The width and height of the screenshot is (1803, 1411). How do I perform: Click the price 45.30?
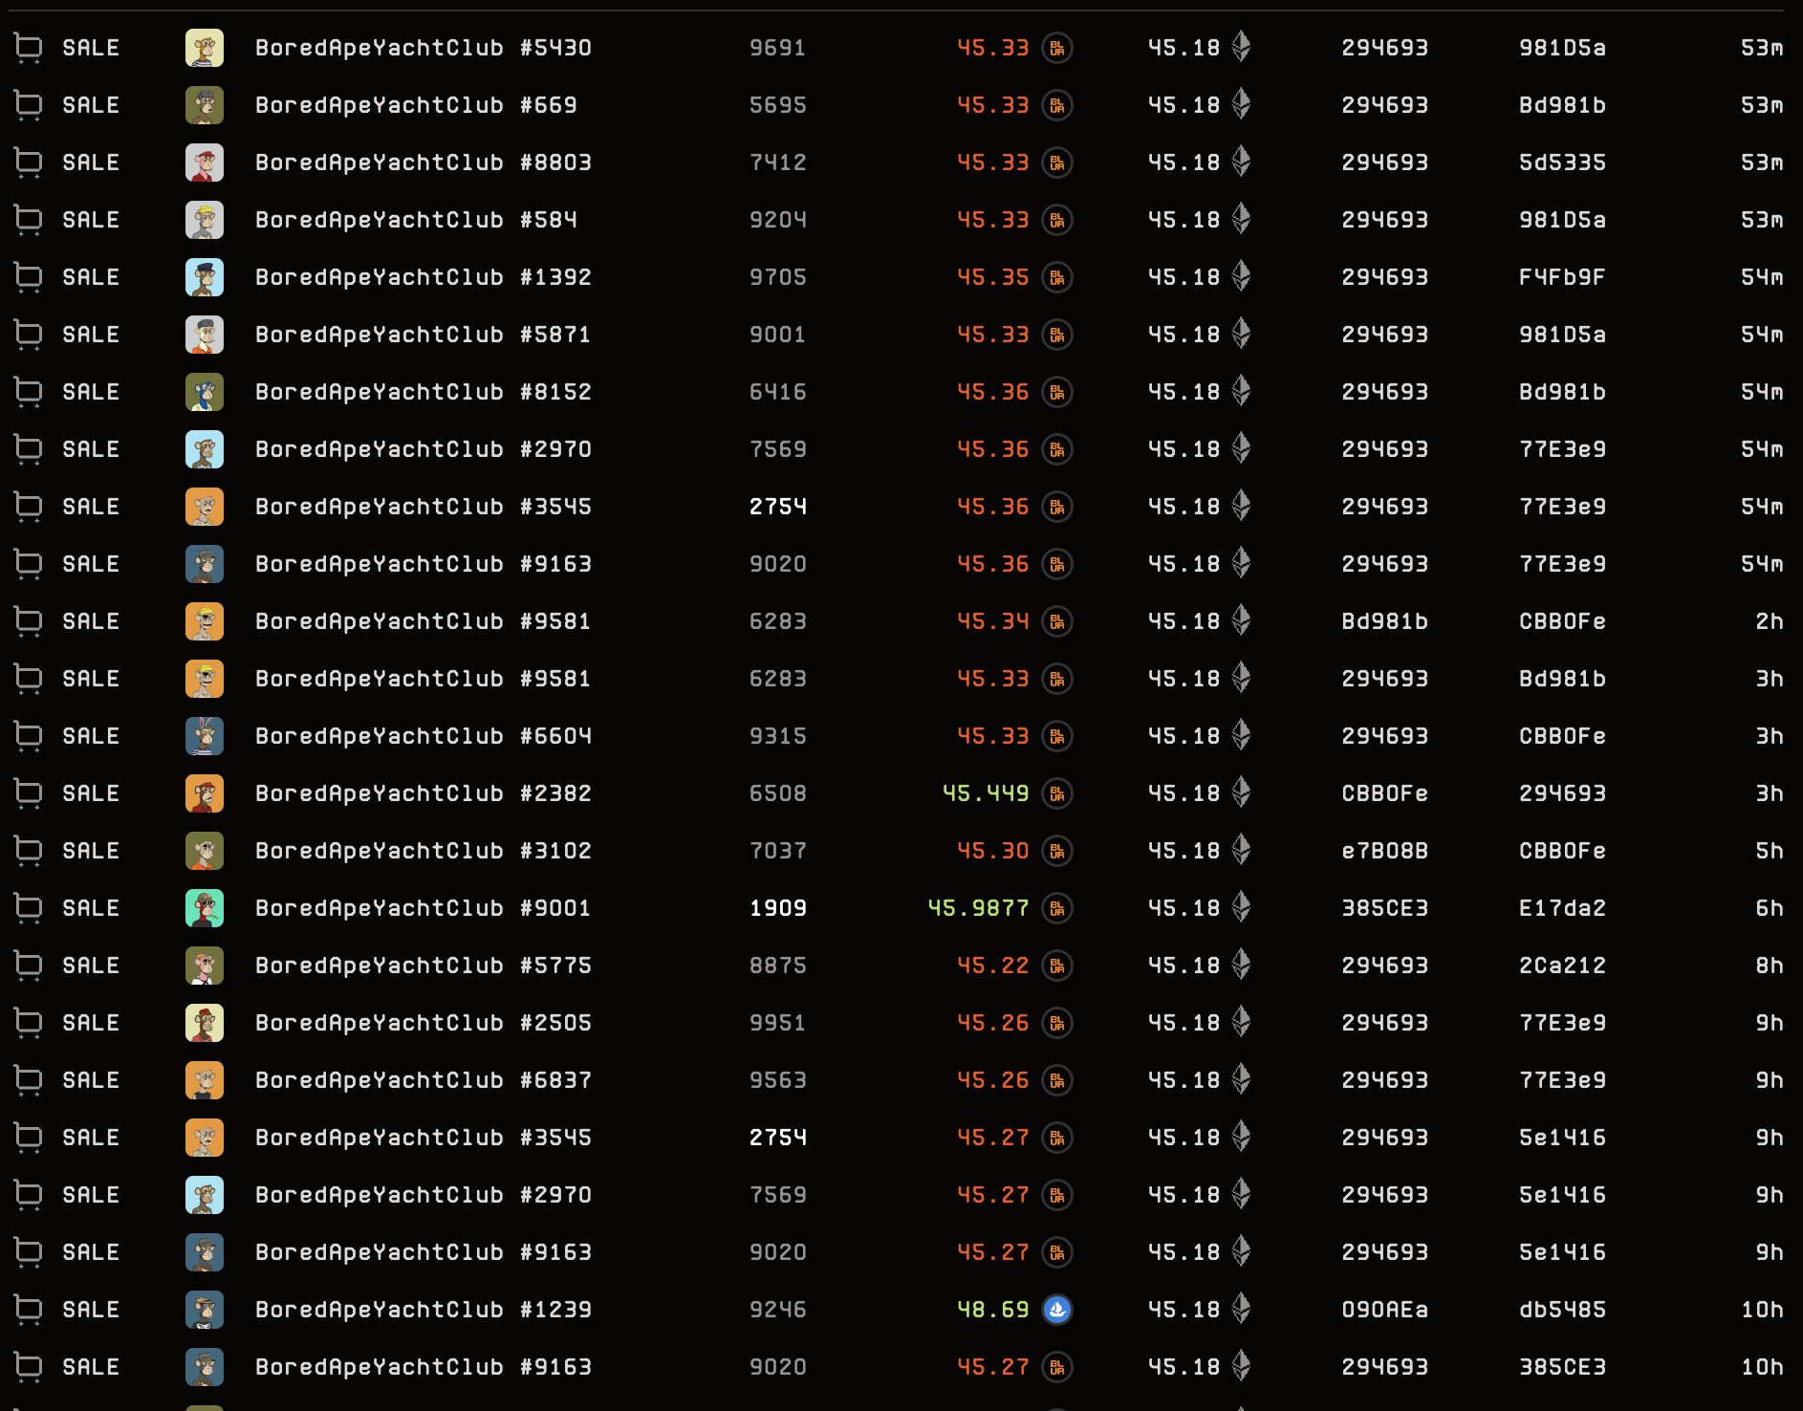tap(993, 851)
